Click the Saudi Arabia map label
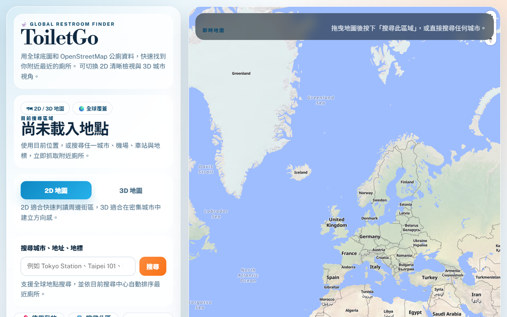 pos(447,314)
